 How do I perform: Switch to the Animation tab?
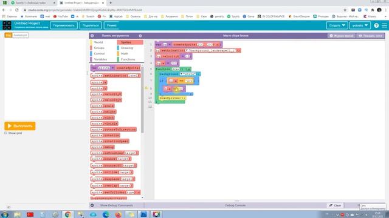pos(20,35)
